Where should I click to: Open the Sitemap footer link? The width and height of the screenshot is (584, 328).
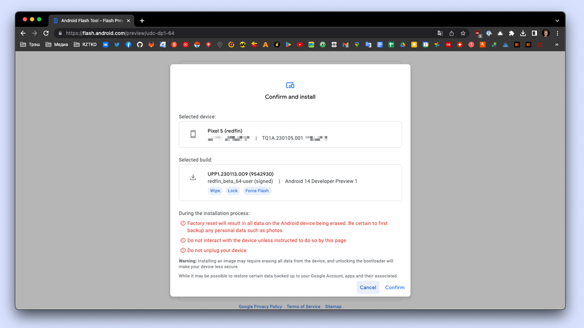(333, 307)
